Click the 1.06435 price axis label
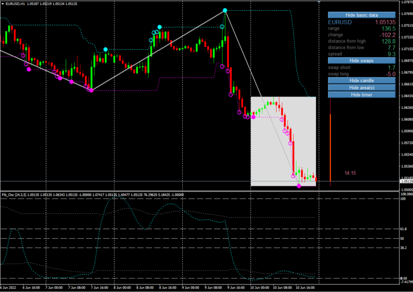413x292 pixels. point(407,96)
